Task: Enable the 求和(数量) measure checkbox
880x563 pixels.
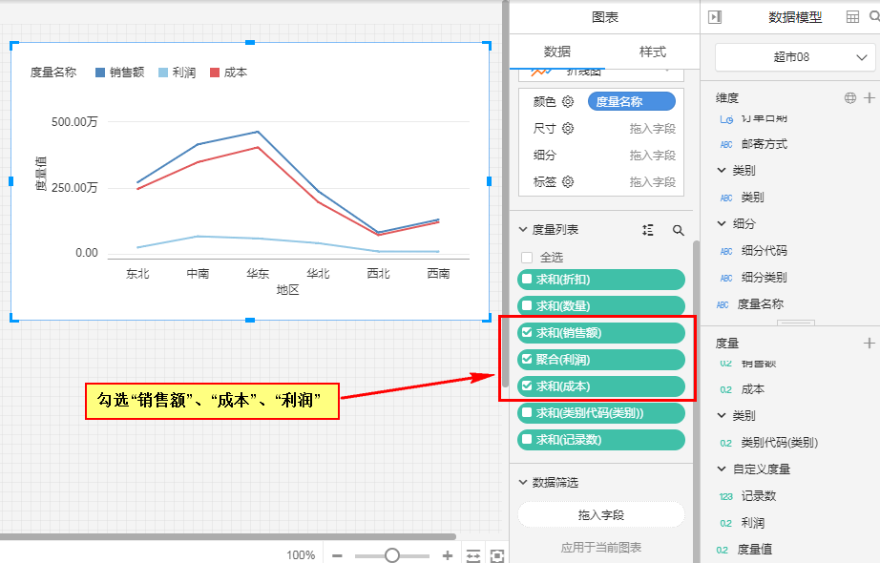Action: (x=527, y=306)
